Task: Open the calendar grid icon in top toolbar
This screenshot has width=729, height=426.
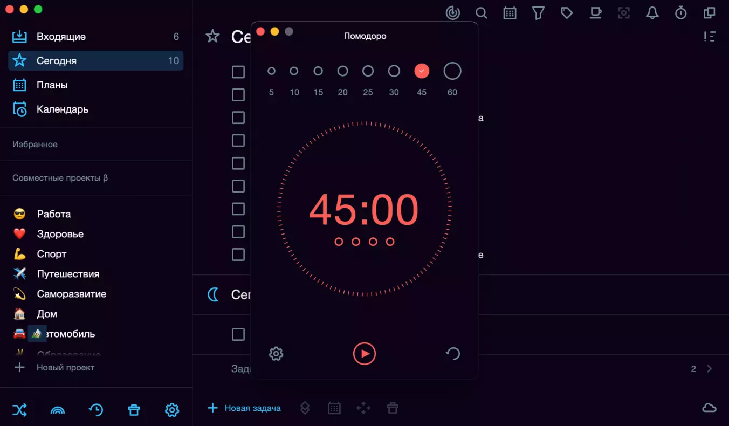Action: (x=510, y=13)
